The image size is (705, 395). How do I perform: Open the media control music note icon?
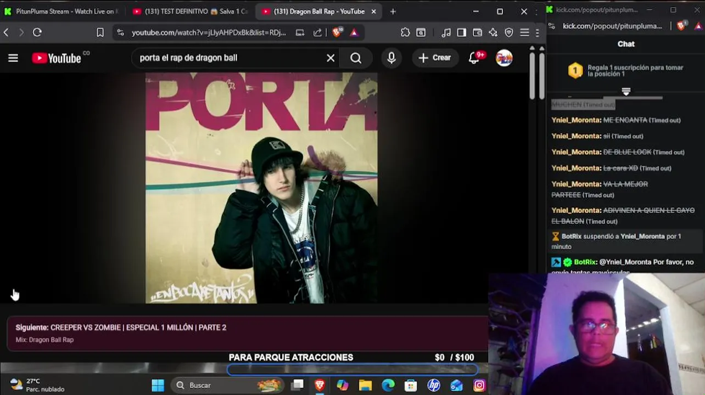[x=446, y=32]
